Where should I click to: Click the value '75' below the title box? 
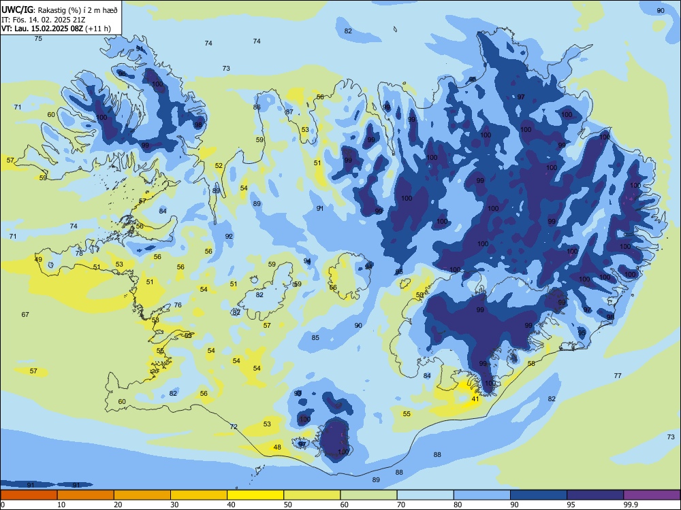coord(38,39)
